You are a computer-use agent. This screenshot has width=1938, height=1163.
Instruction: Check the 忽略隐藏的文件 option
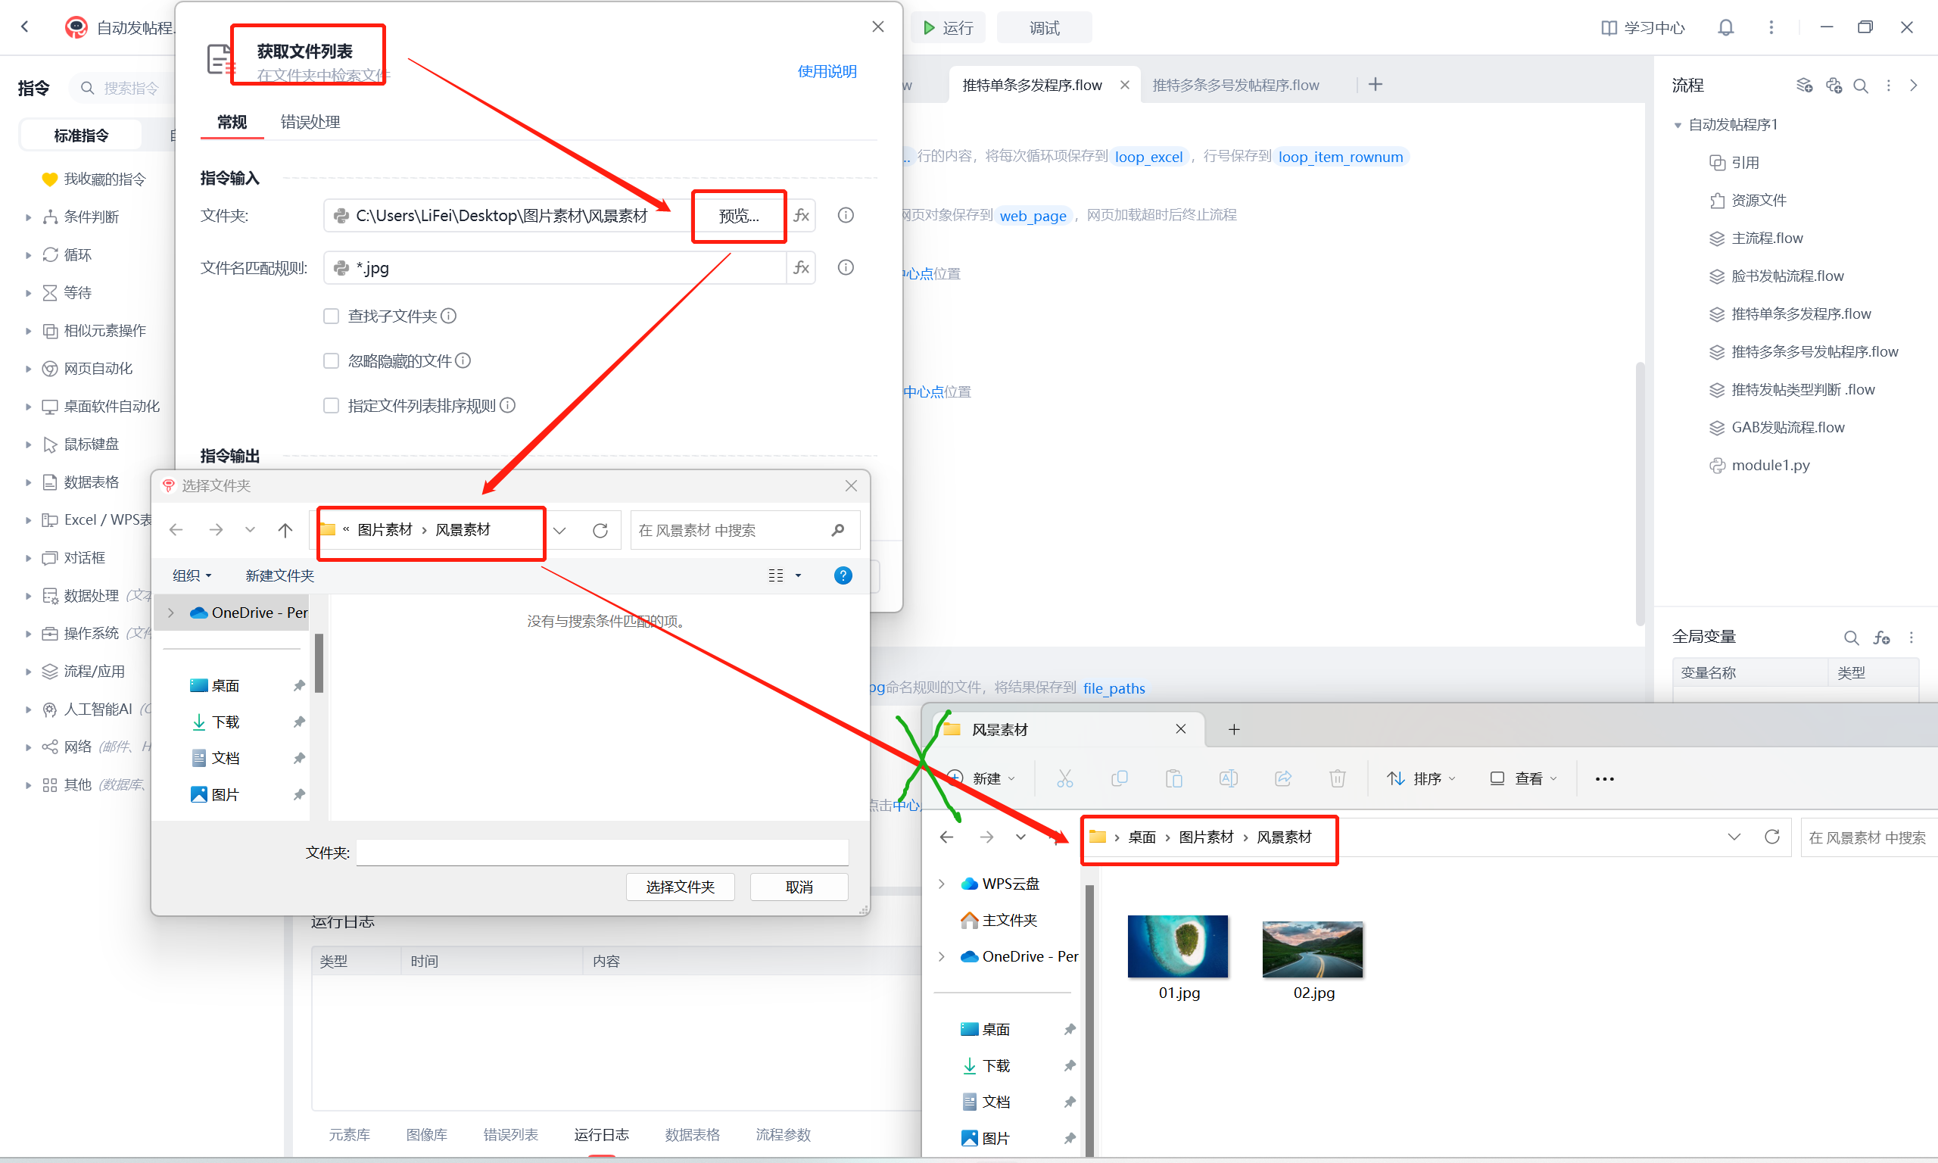332,360
